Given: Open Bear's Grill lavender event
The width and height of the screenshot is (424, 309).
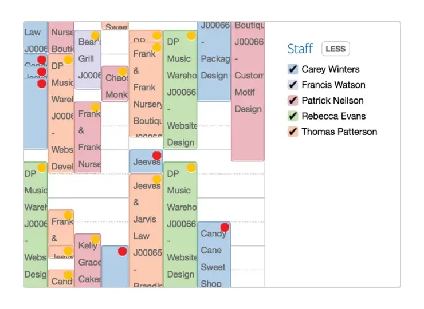Looking at the screenshot, I should [x=88, y=60].
